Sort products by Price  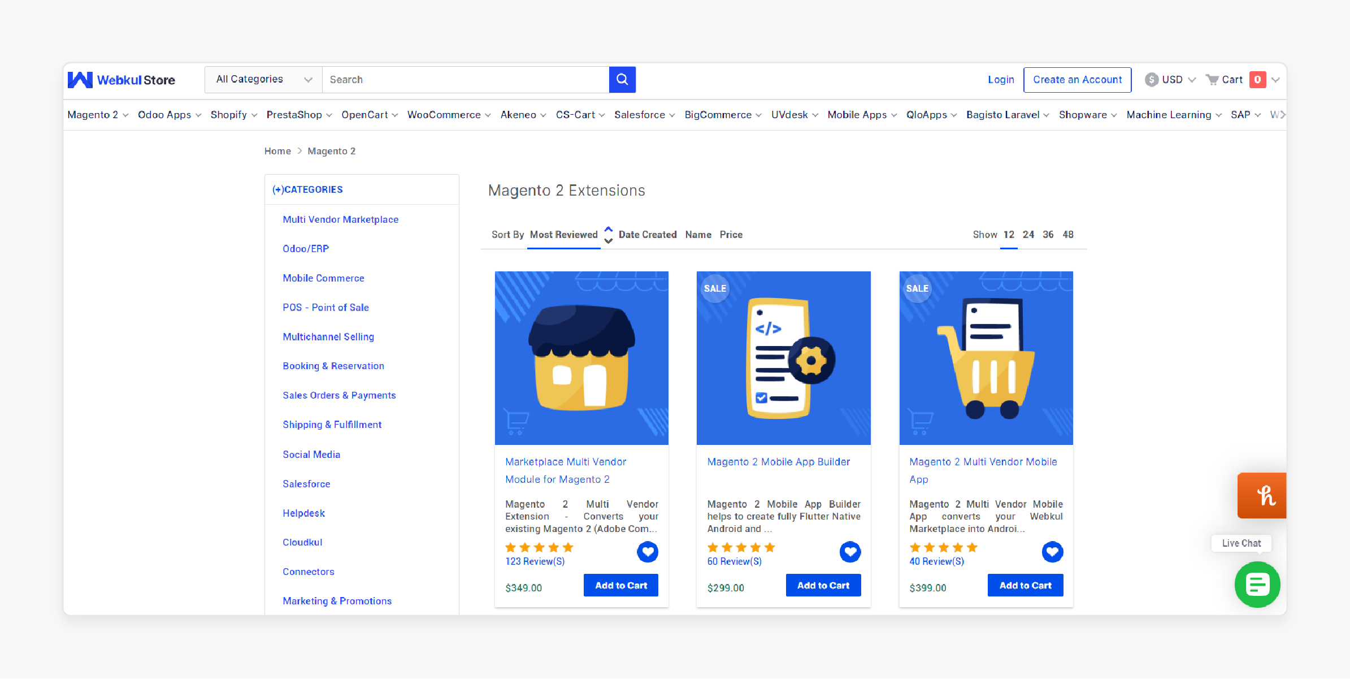[x=731, y=235]
